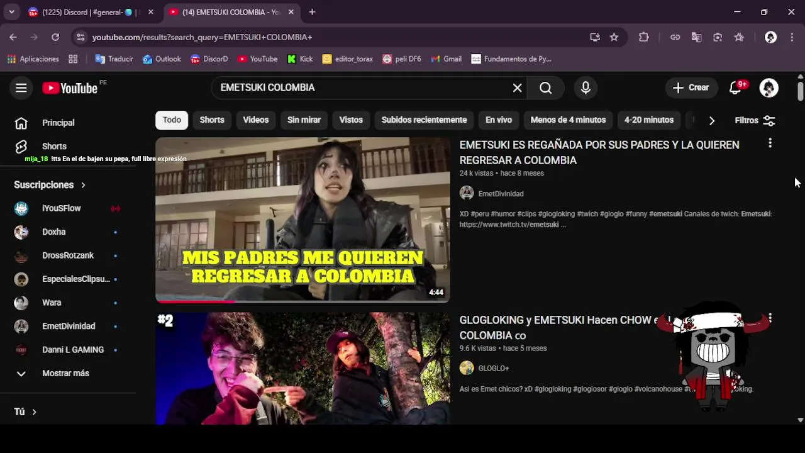This screenshot has width=805, height=453.
Task: Open Aplicaciones bookmark
Action: pos(33,59)
